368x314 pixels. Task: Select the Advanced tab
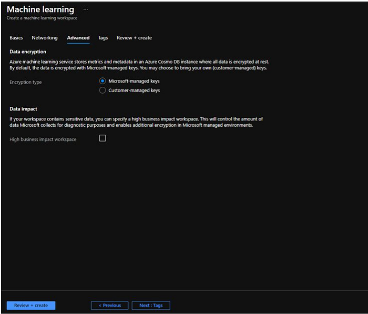click(x=78, y=38)
